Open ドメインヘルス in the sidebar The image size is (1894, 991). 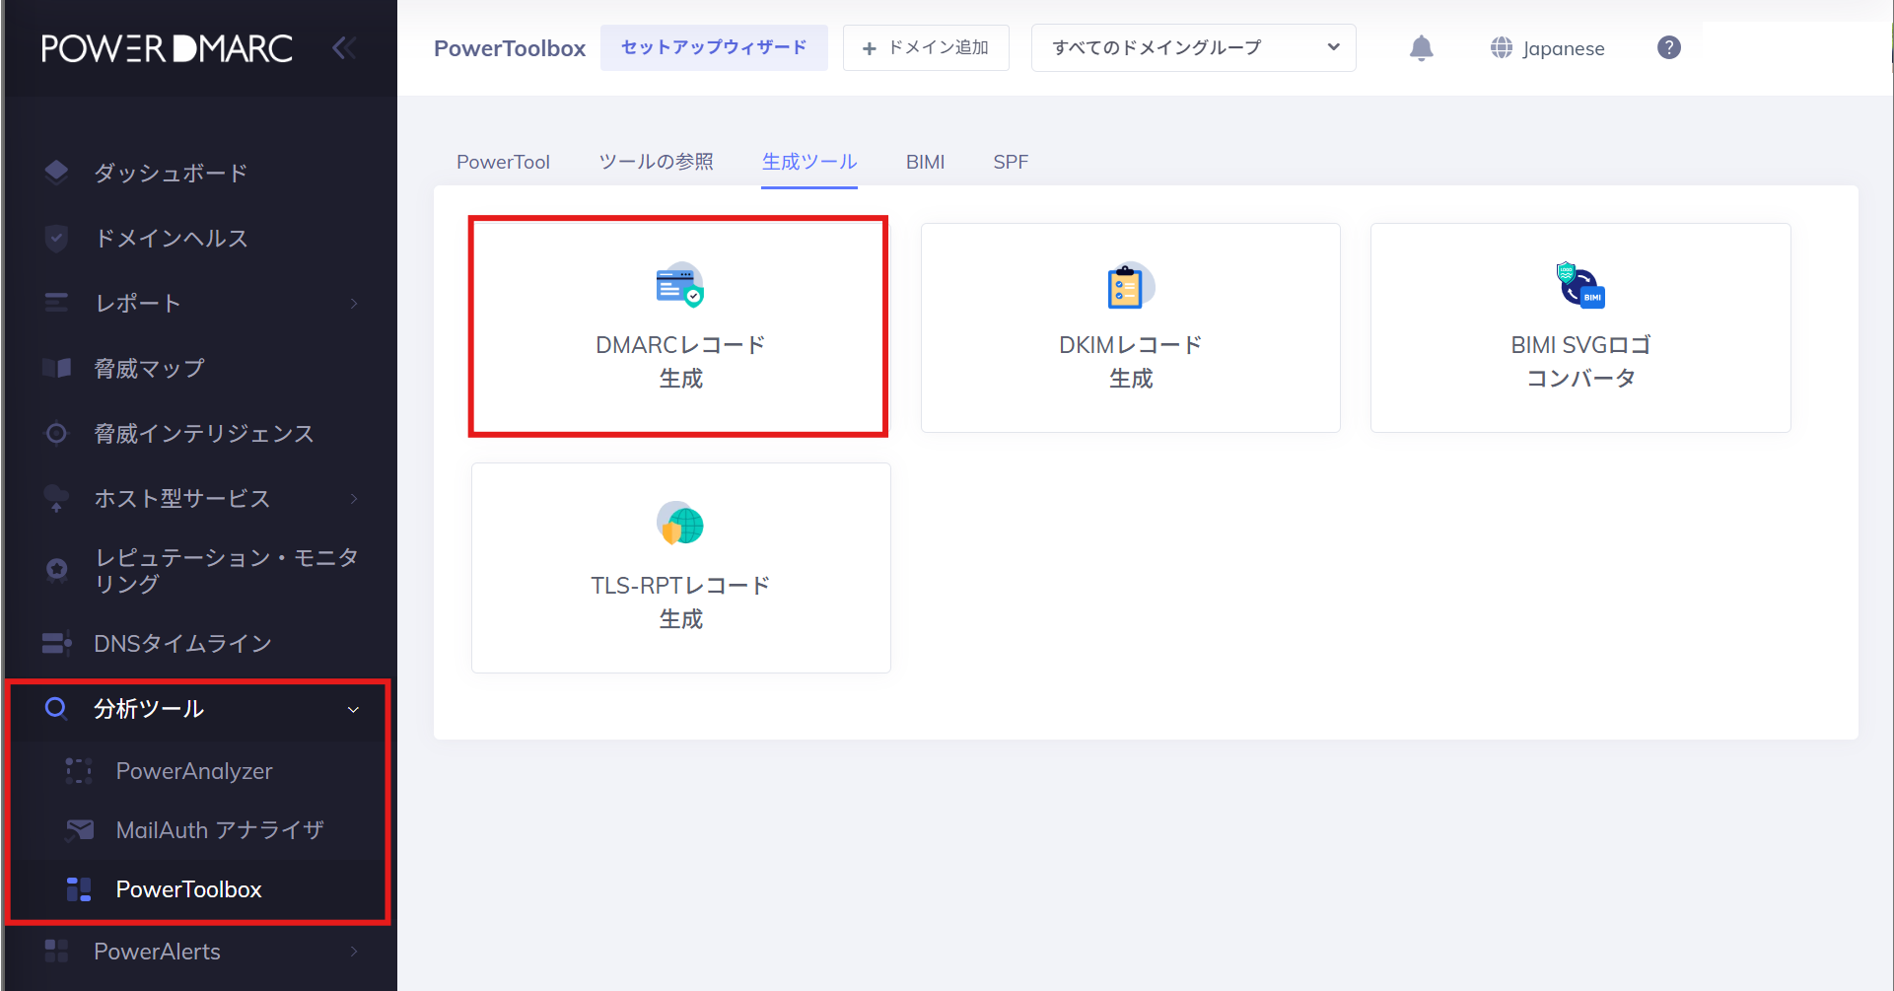click(x=171, y=238)
